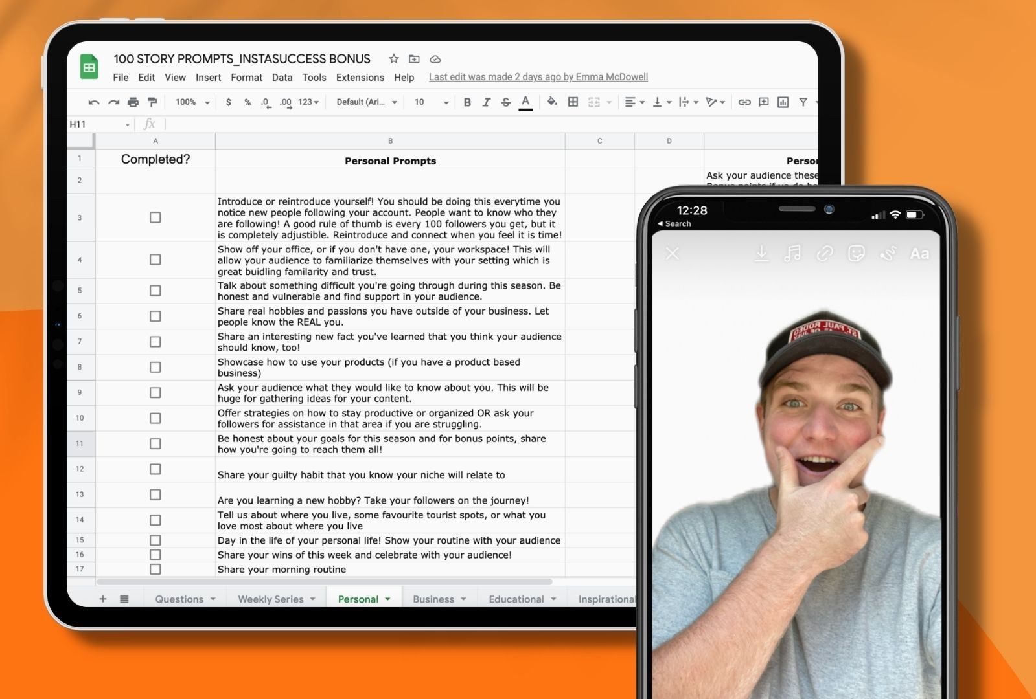Open the File menu

[x=121, y=78]
